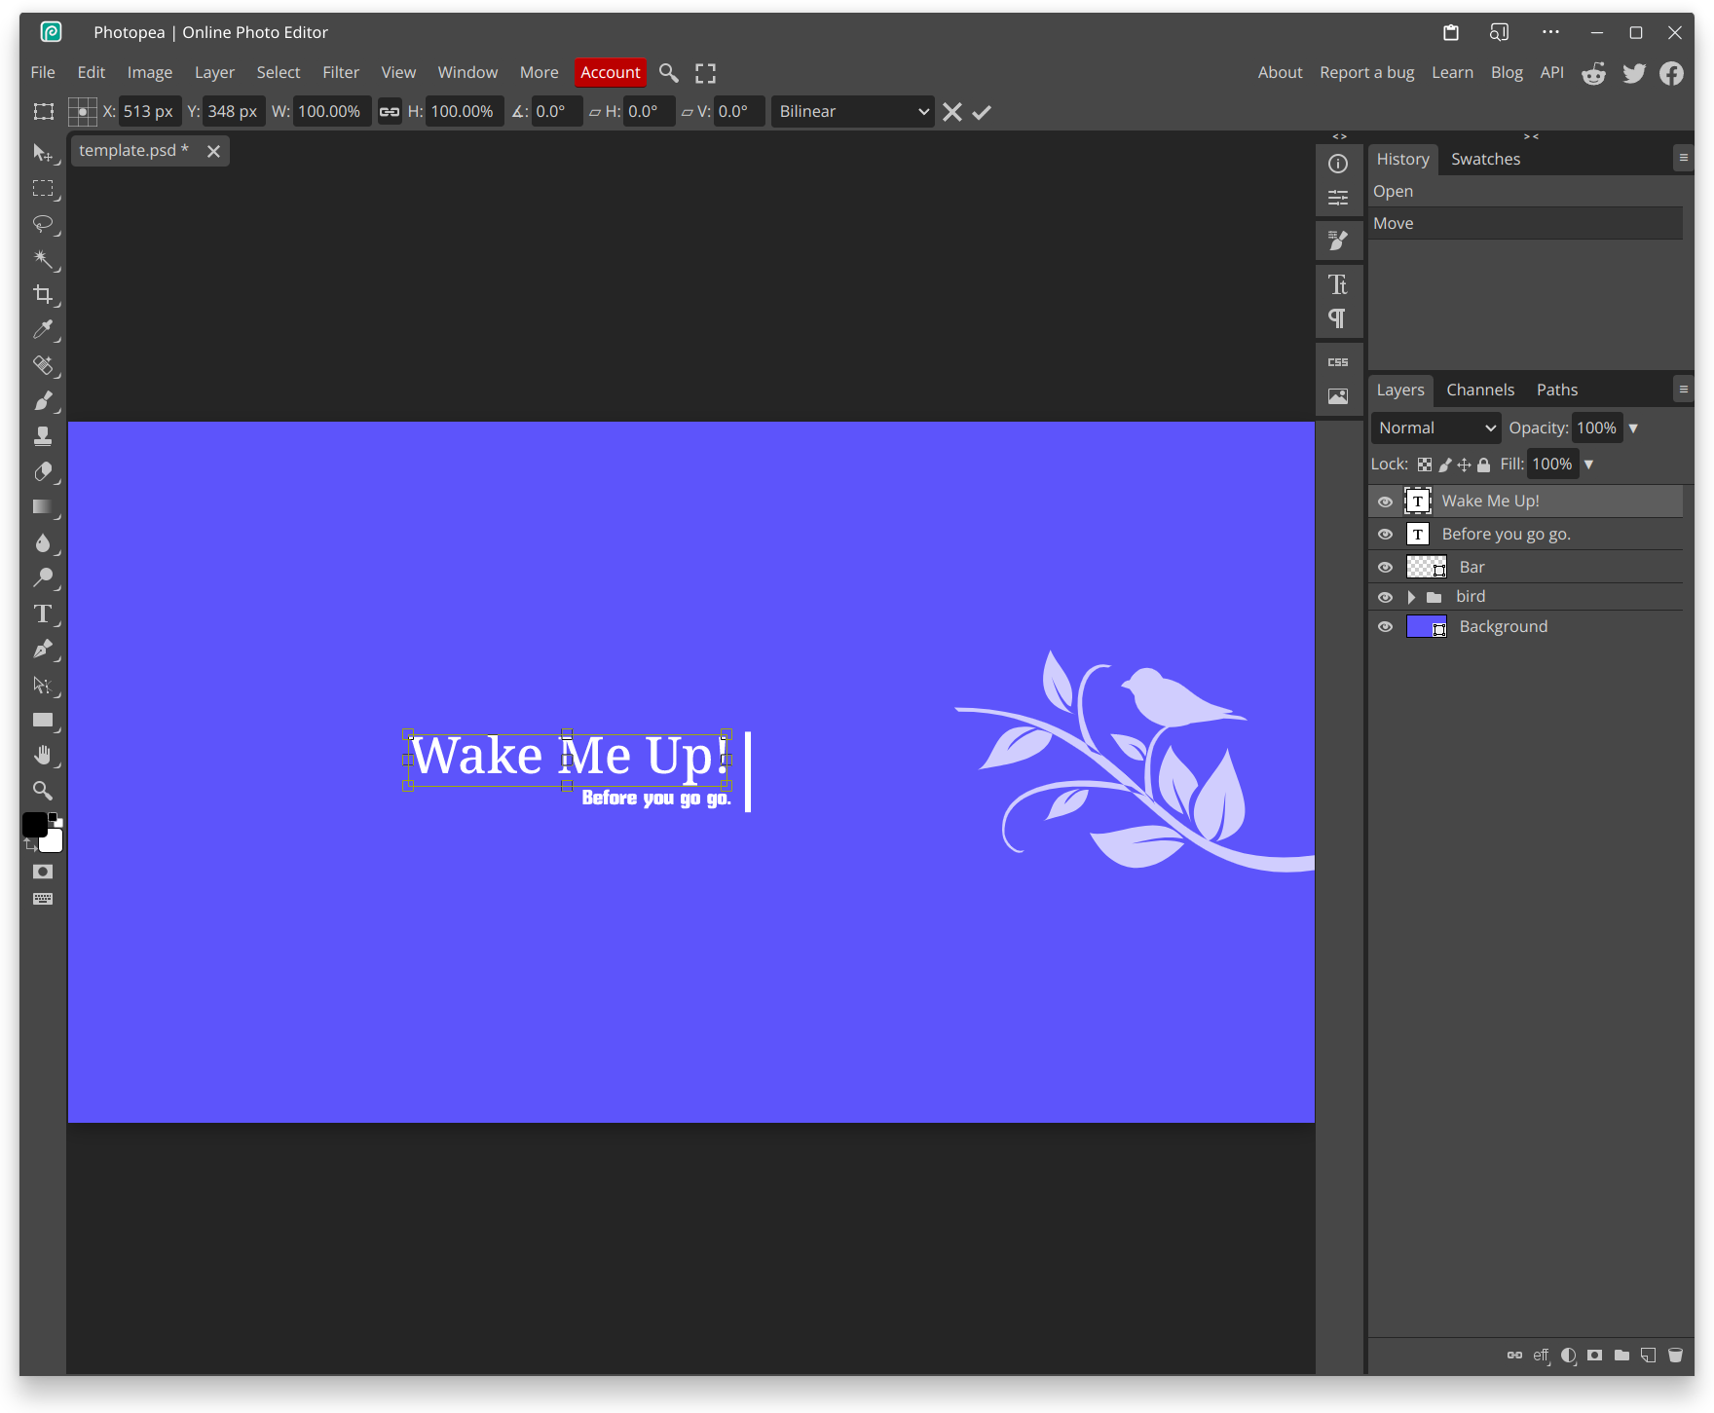This screenshot has height=1413, width=1714.
Task: Click the foreground color swatch
Action: coord(37,824)
